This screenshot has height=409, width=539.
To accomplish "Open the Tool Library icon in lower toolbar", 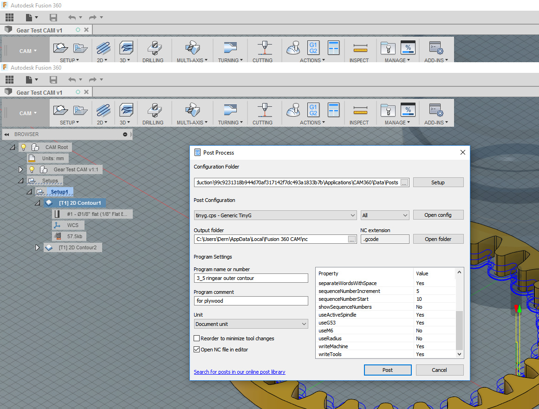I will click(388, 110).
